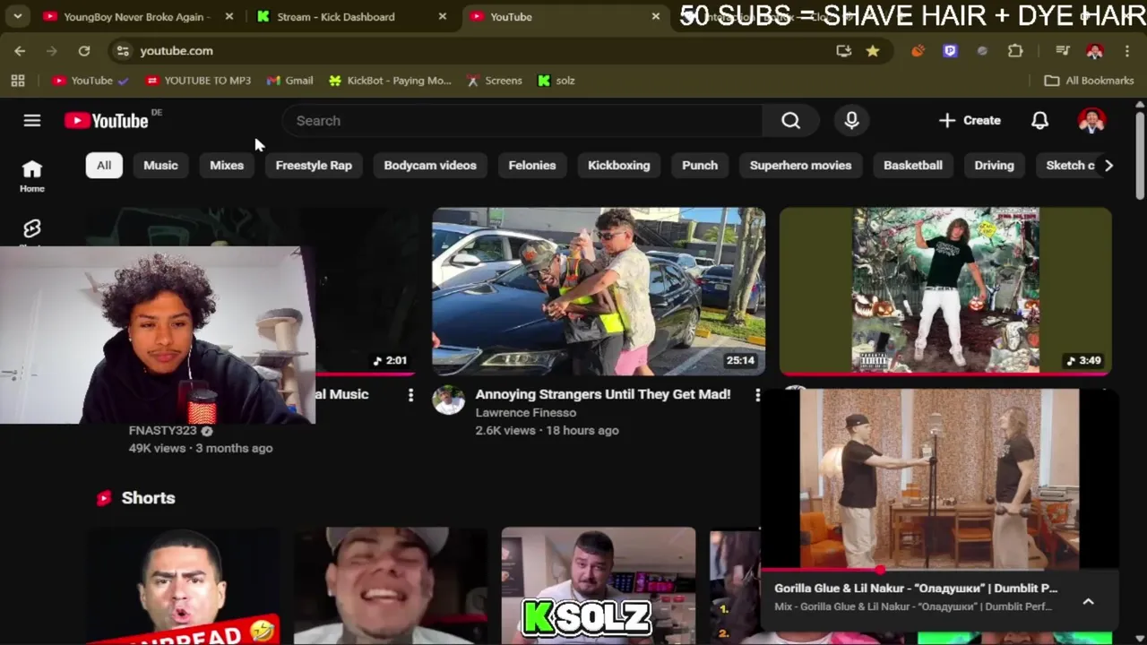
Task: Open the Chrome apps grid icon
Action: [17, 81]
